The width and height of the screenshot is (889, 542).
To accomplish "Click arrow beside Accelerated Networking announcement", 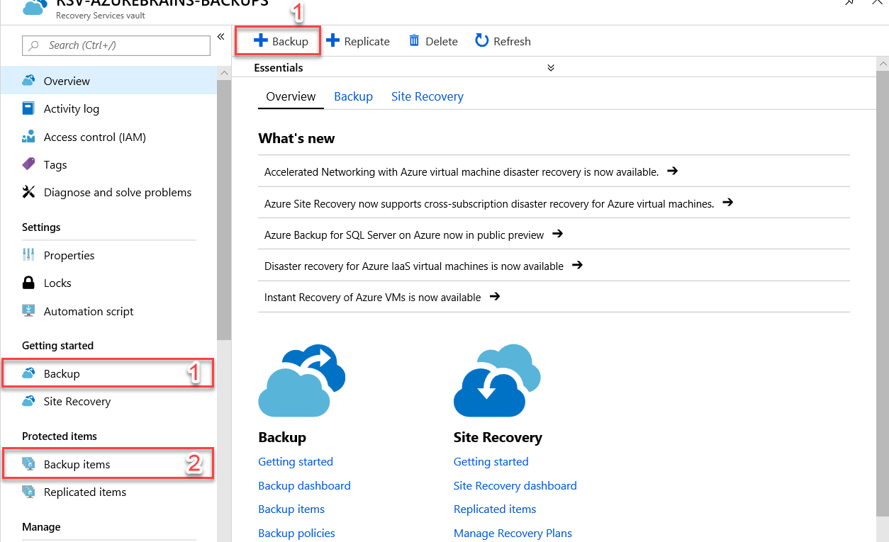I will click(673, 171).
